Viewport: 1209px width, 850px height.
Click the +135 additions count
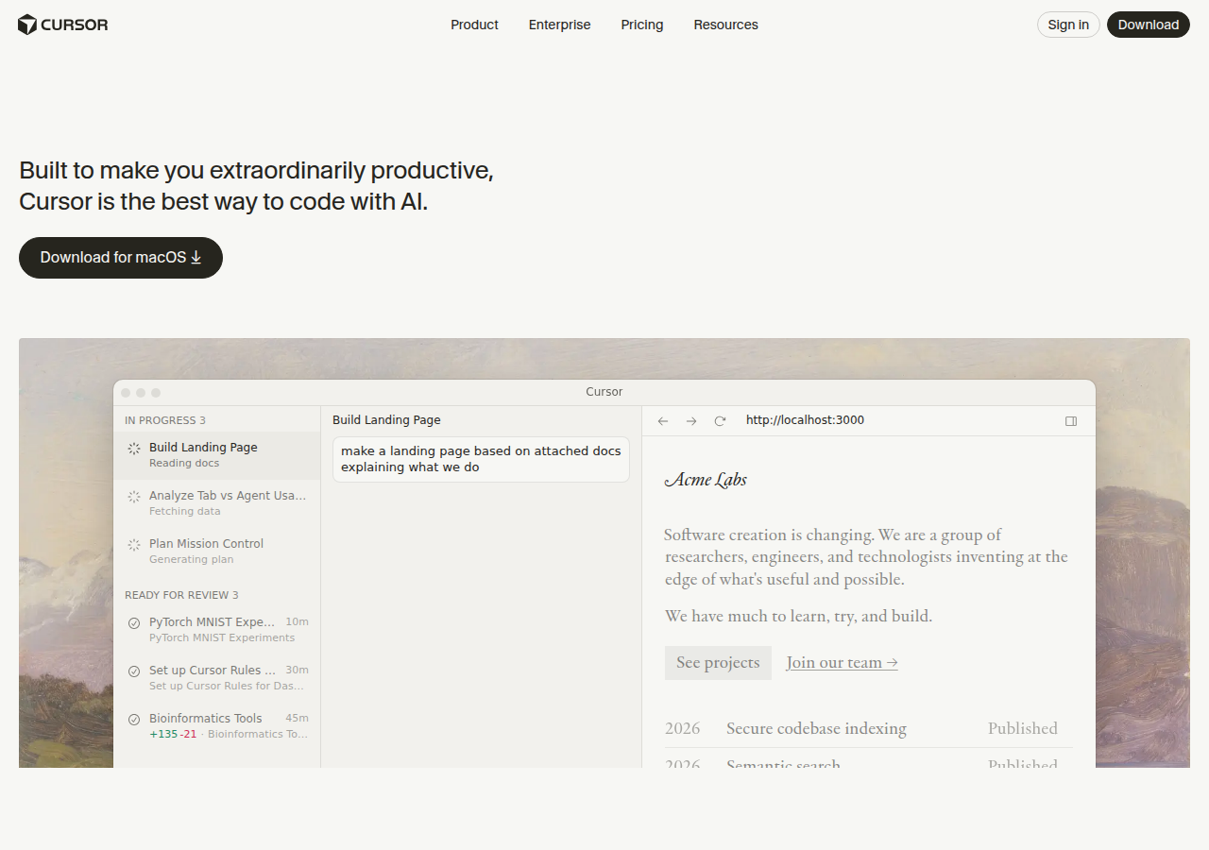point(163,734)
